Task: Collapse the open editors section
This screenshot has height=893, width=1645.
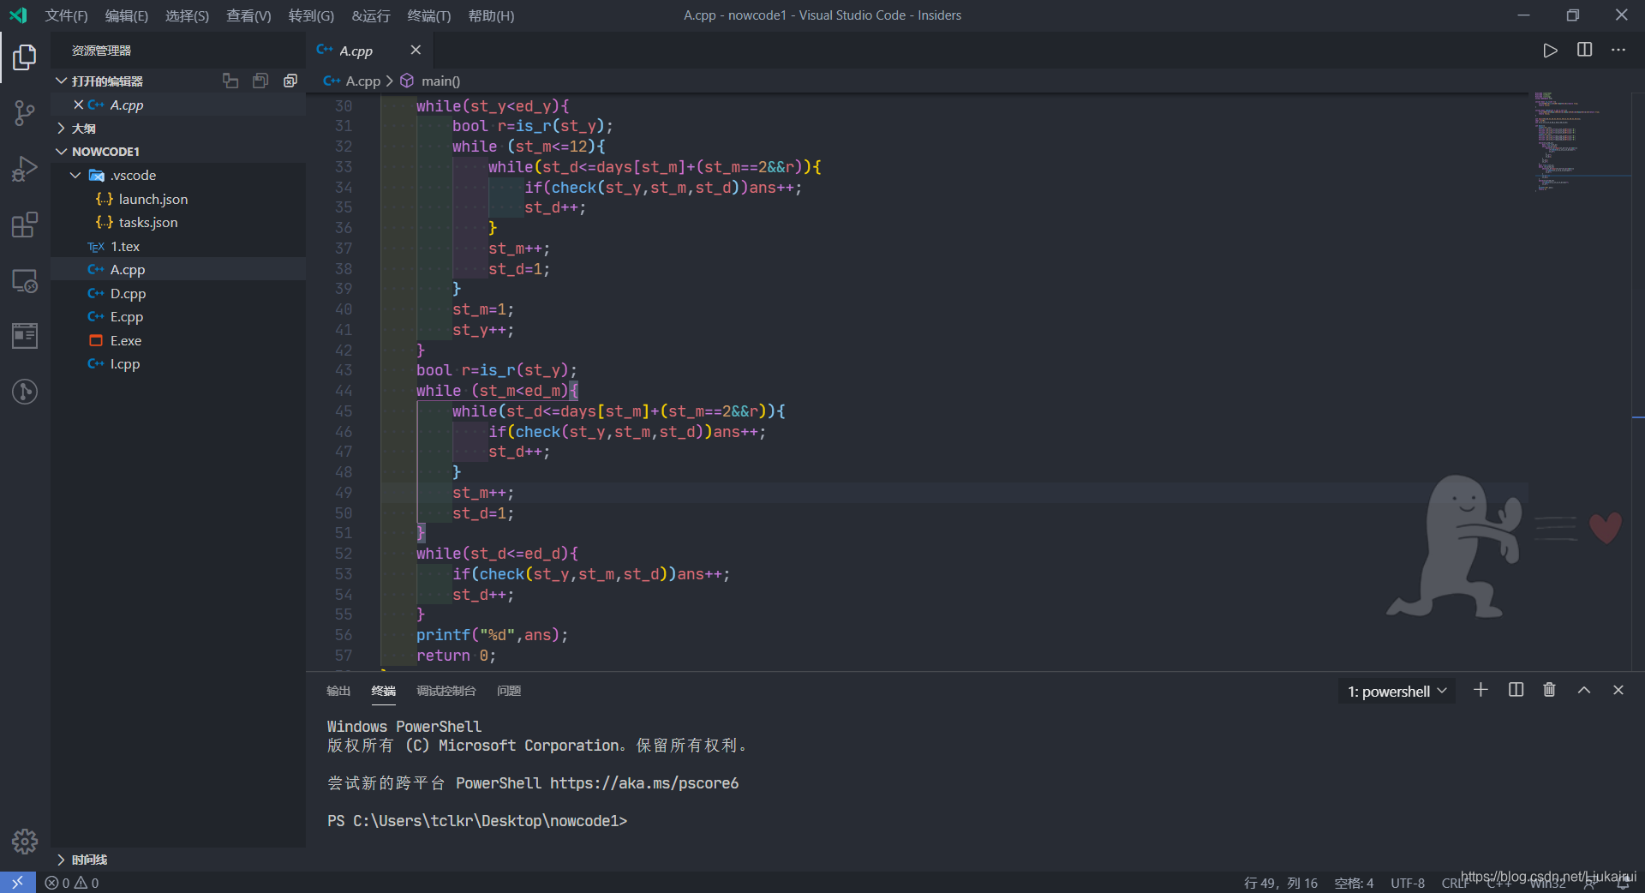Action: tap(61, 81)
